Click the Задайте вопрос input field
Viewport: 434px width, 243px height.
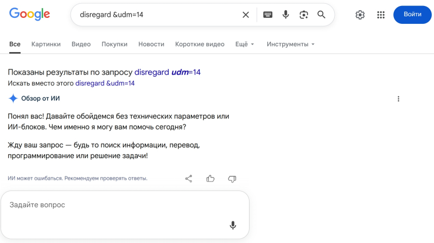[x=125, y=215]
